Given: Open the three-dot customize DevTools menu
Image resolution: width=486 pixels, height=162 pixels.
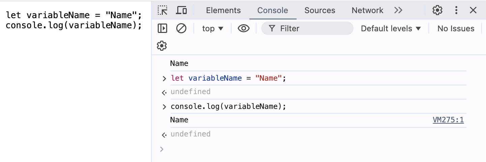Looking at the screenshot, I should click(x=456, y=10).
